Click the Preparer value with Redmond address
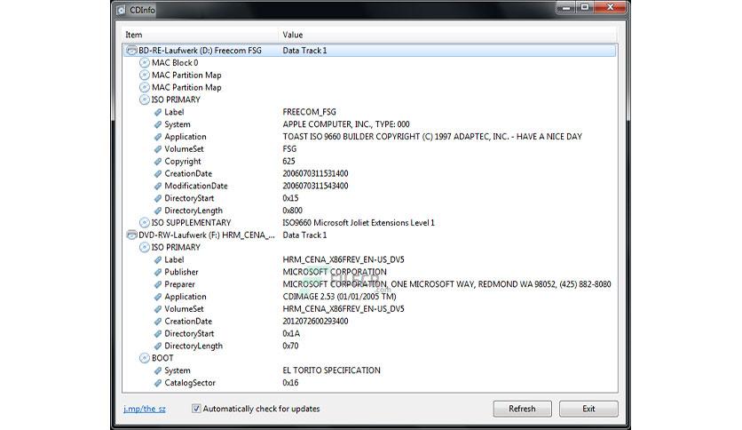The width and height of the screenshot is (742, 430). pos(446,284)
